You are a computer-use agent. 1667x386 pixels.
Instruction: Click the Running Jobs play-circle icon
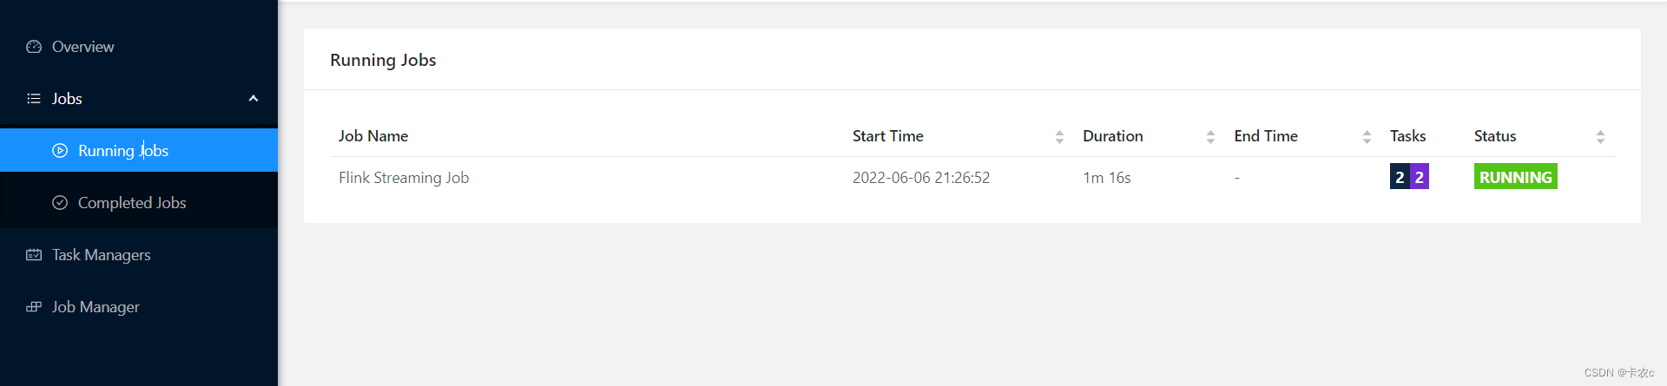point(60,151)
